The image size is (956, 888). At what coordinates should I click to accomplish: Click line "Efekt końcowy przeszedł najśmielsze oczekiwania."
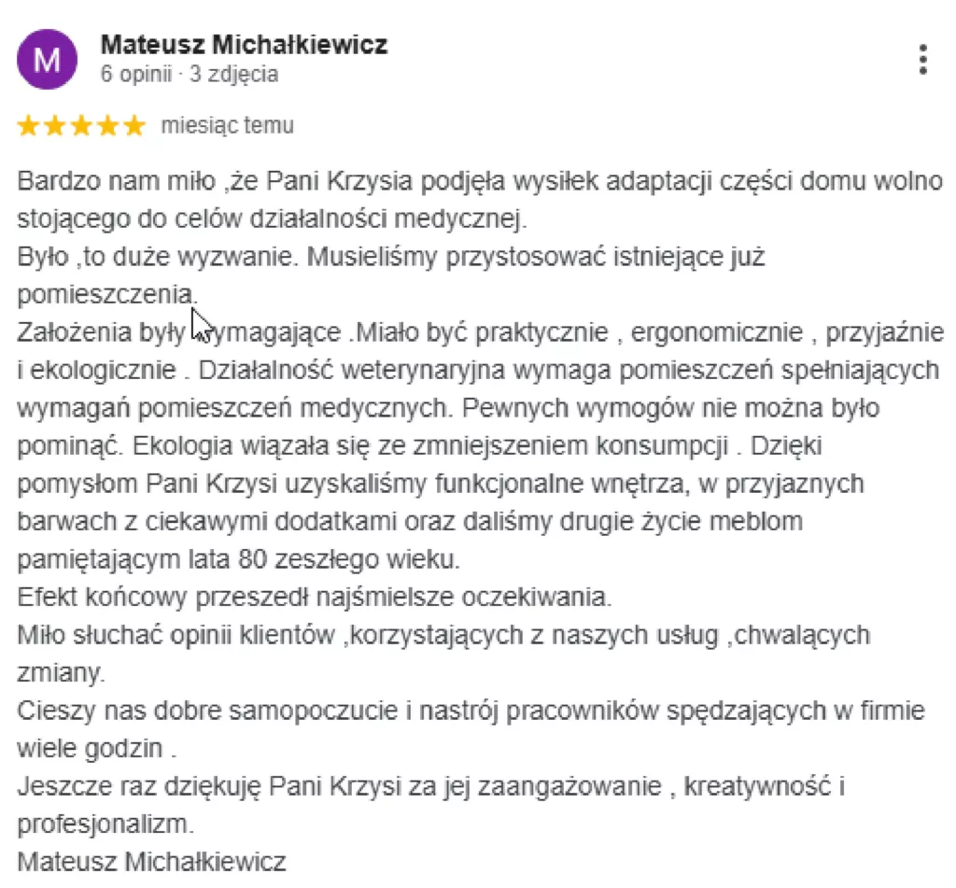[316, 596]
